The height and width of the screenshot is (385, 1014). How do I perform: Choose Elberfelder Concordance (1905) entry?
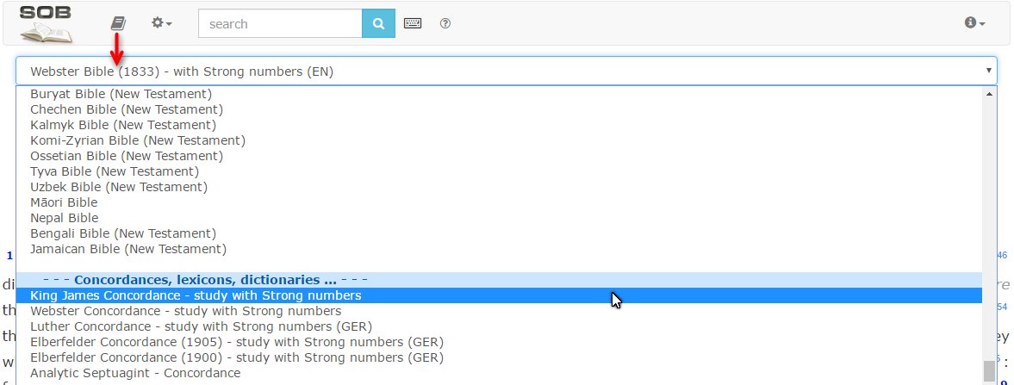236,342
